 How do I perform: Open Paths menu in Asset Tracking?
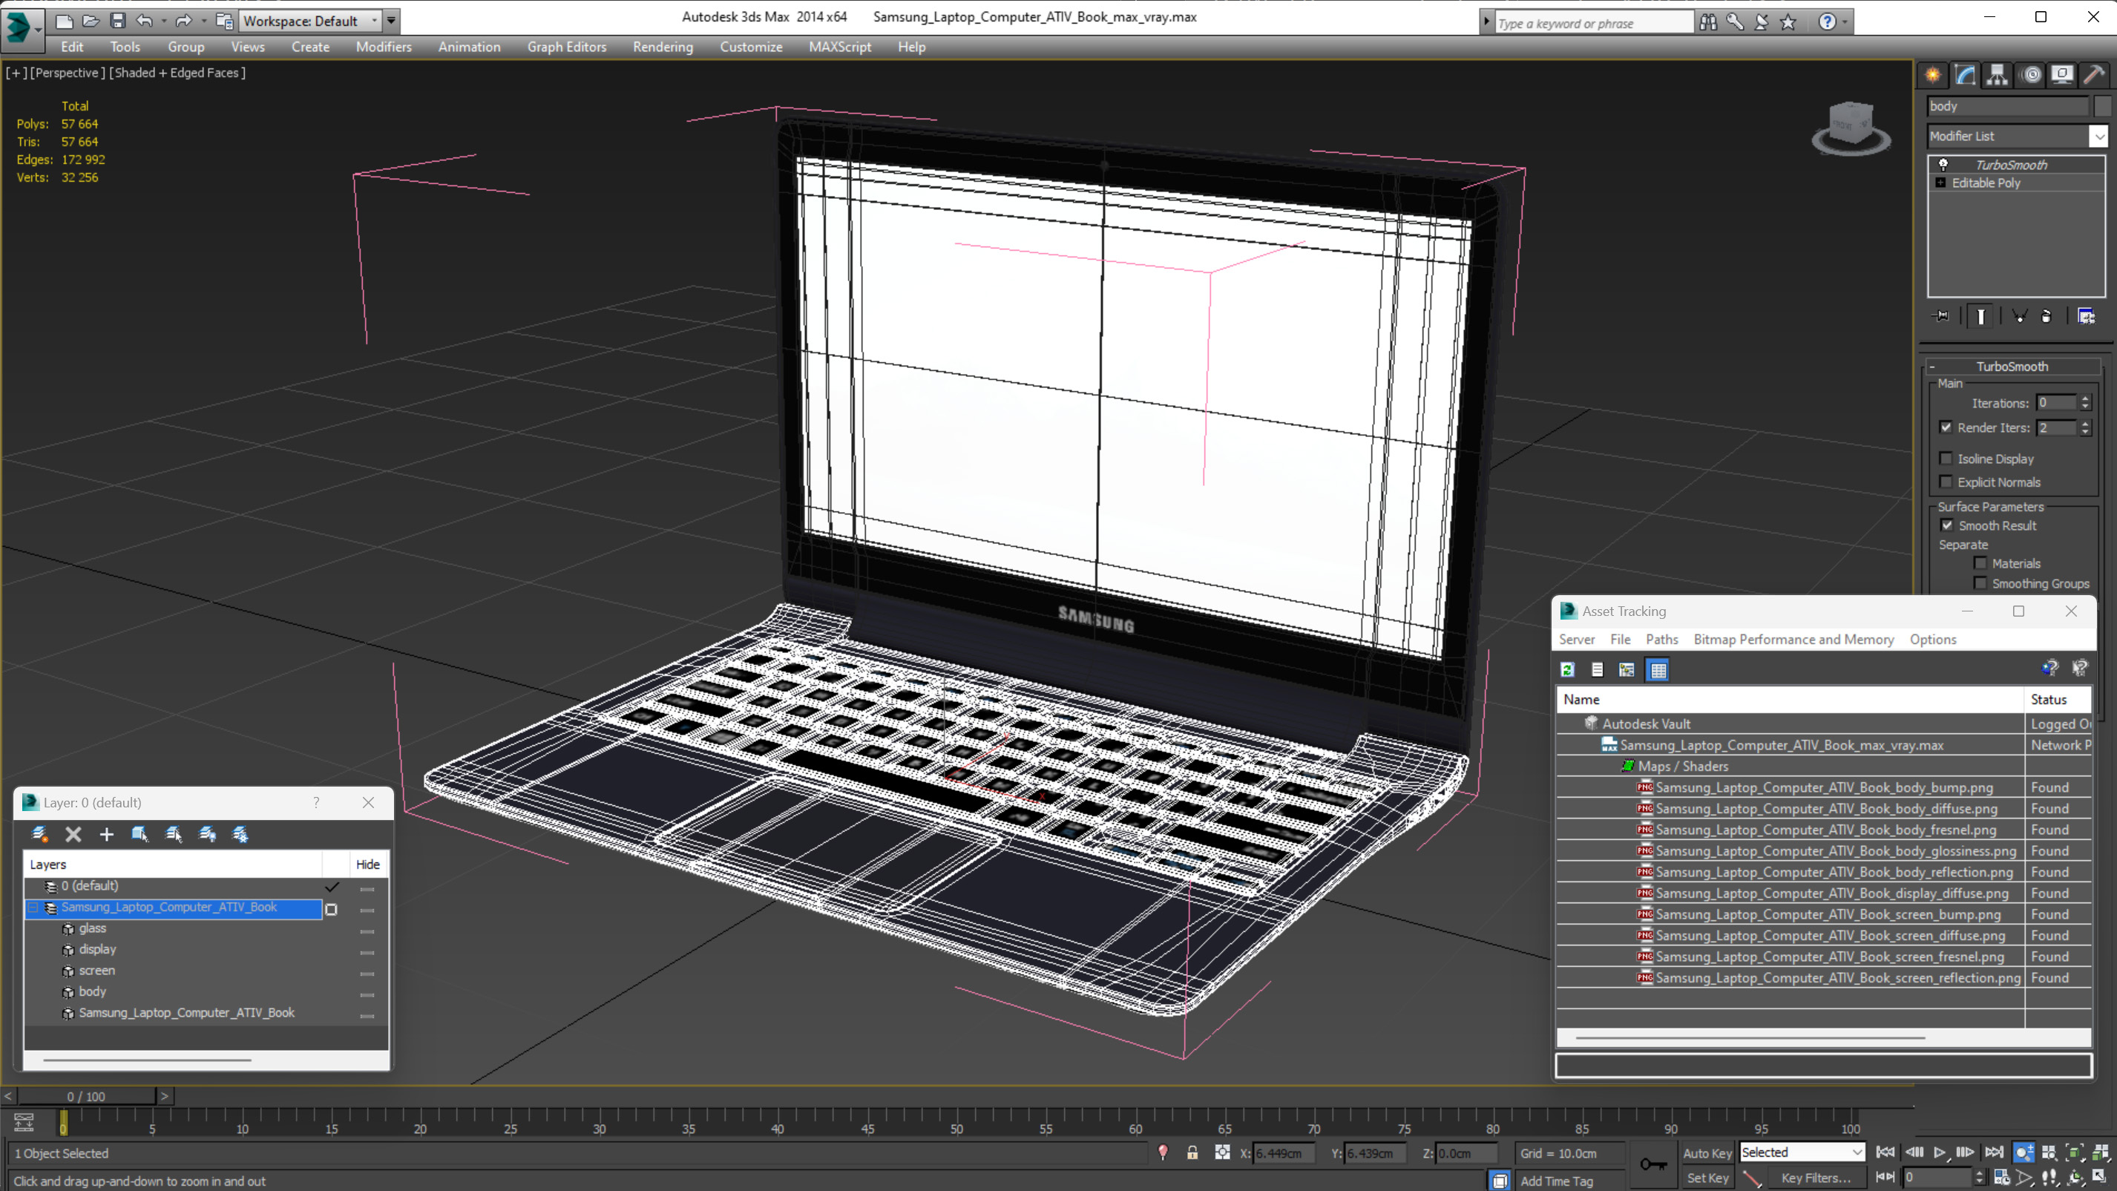(x=1661, y=640)
